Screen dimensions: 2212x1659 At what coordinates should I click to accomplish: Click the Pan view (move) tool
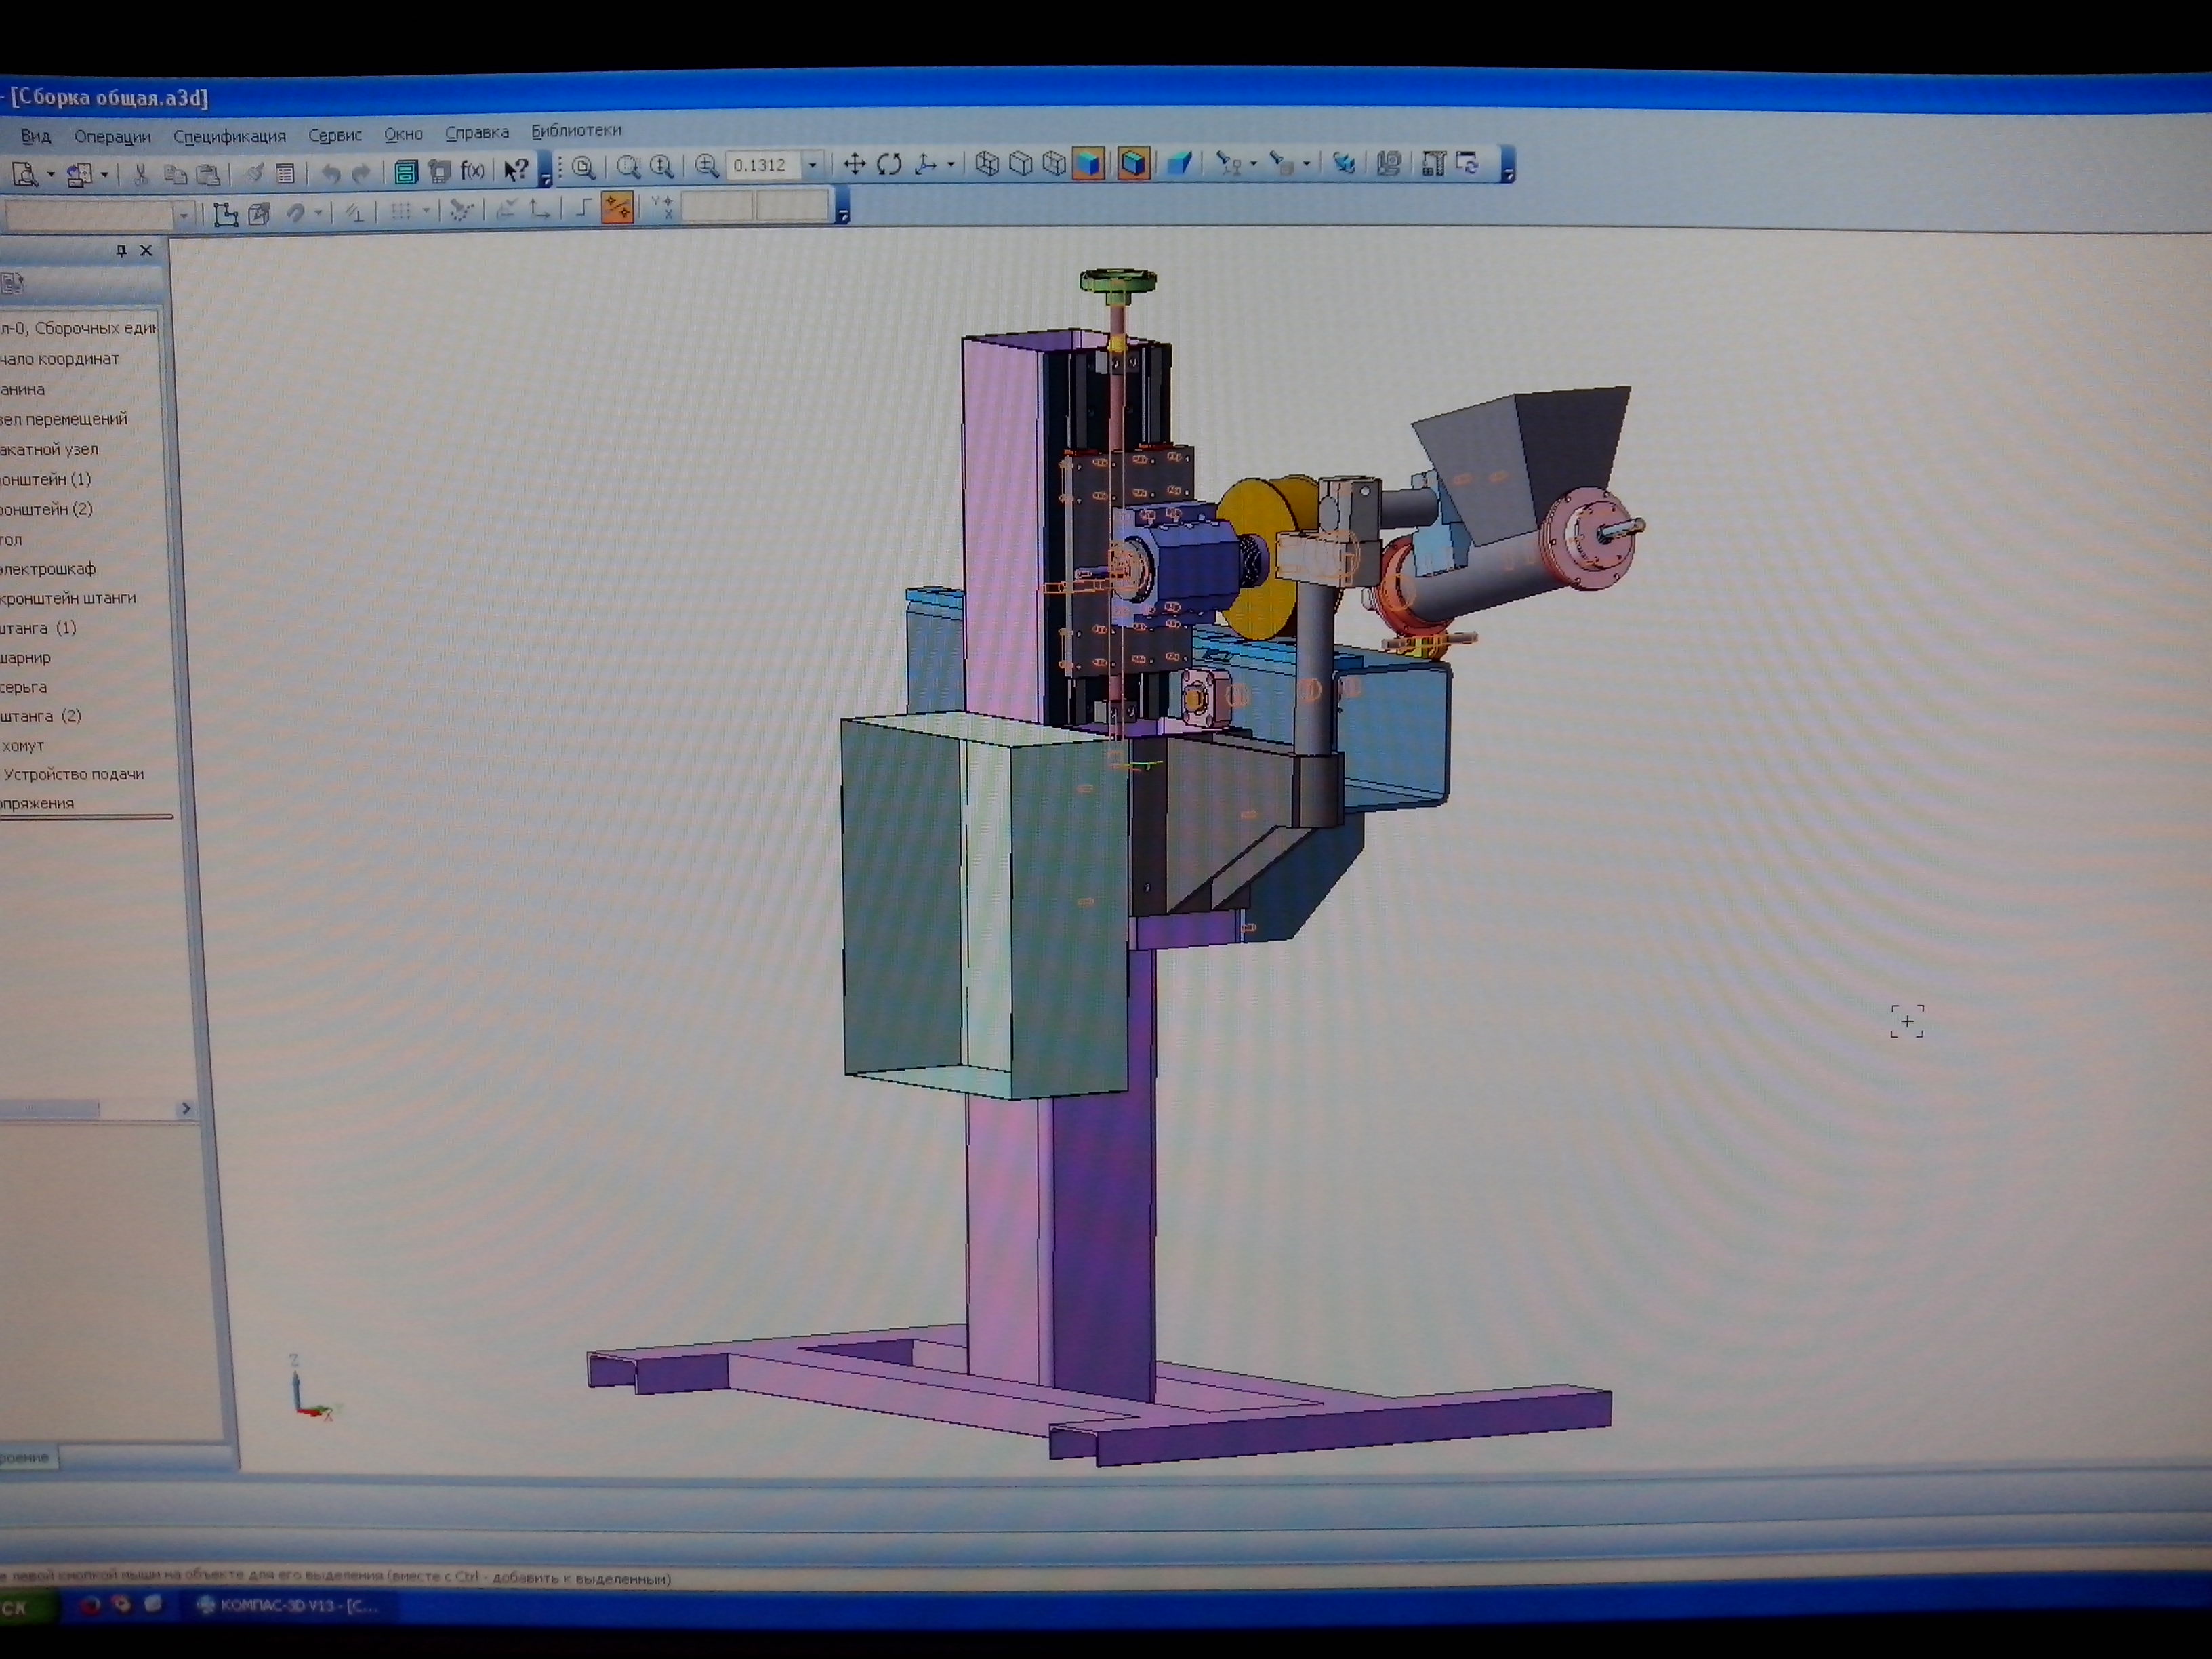tap(854, 165)
